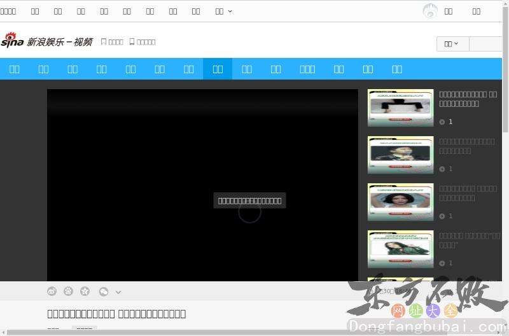This screenshot has width=509, height=336.
Task: Expand the more-share chevron beside the WeChat icon
Action: point(118,292)
